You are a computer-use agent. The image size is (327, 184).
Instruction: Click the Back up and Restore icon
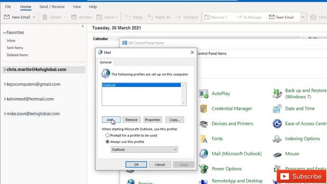[x=277, y=94]
